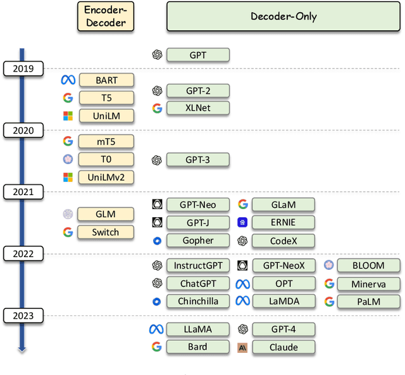Click the Meta logo next to LLaMA
Viewport: 405px width, 375px height.
(x=156, y=329)
